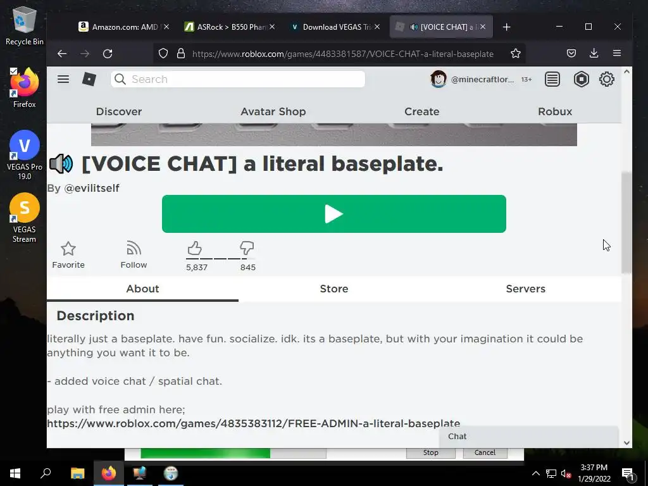
Task: Select the Firefox desktop shortcut
Action: [x=25, y=87]
